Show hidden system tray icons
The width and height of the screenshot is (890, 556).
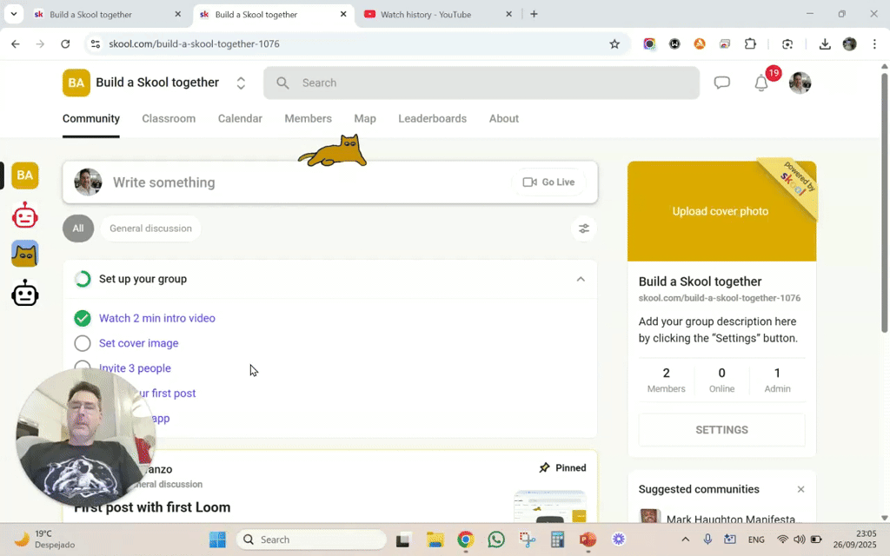tap(685, 539)
